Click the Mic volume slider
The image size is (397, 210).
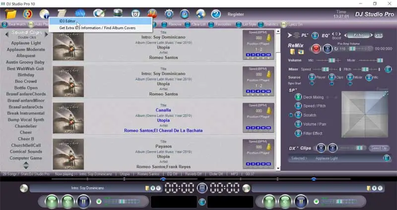coord(329,60)
